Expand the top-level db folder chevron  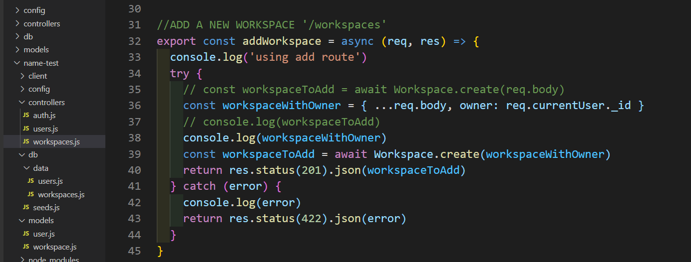pyautogui.click(x=17, y=37)
